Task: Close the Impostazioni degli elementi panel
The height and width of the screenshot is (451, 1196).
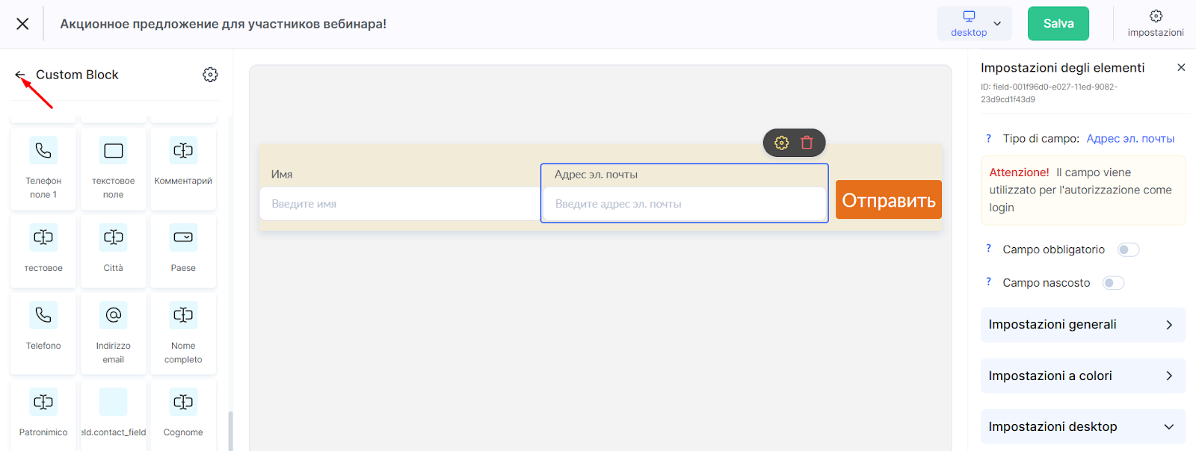Action: click(x=1181, y=67)
